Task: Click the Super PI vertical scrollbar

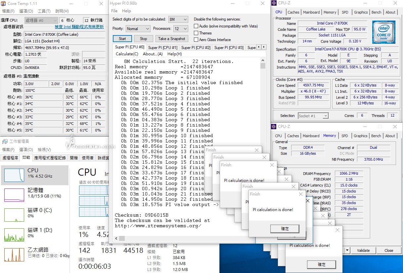Action: 263,147
